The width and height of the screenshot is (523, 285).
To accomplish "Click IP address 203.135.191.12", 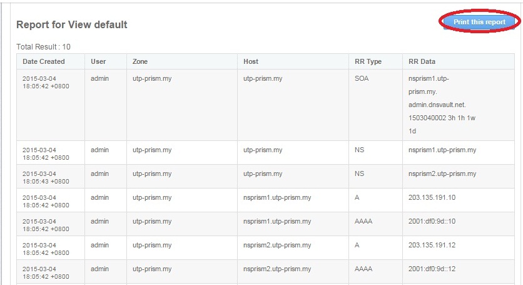I will [x=431, y=245].
